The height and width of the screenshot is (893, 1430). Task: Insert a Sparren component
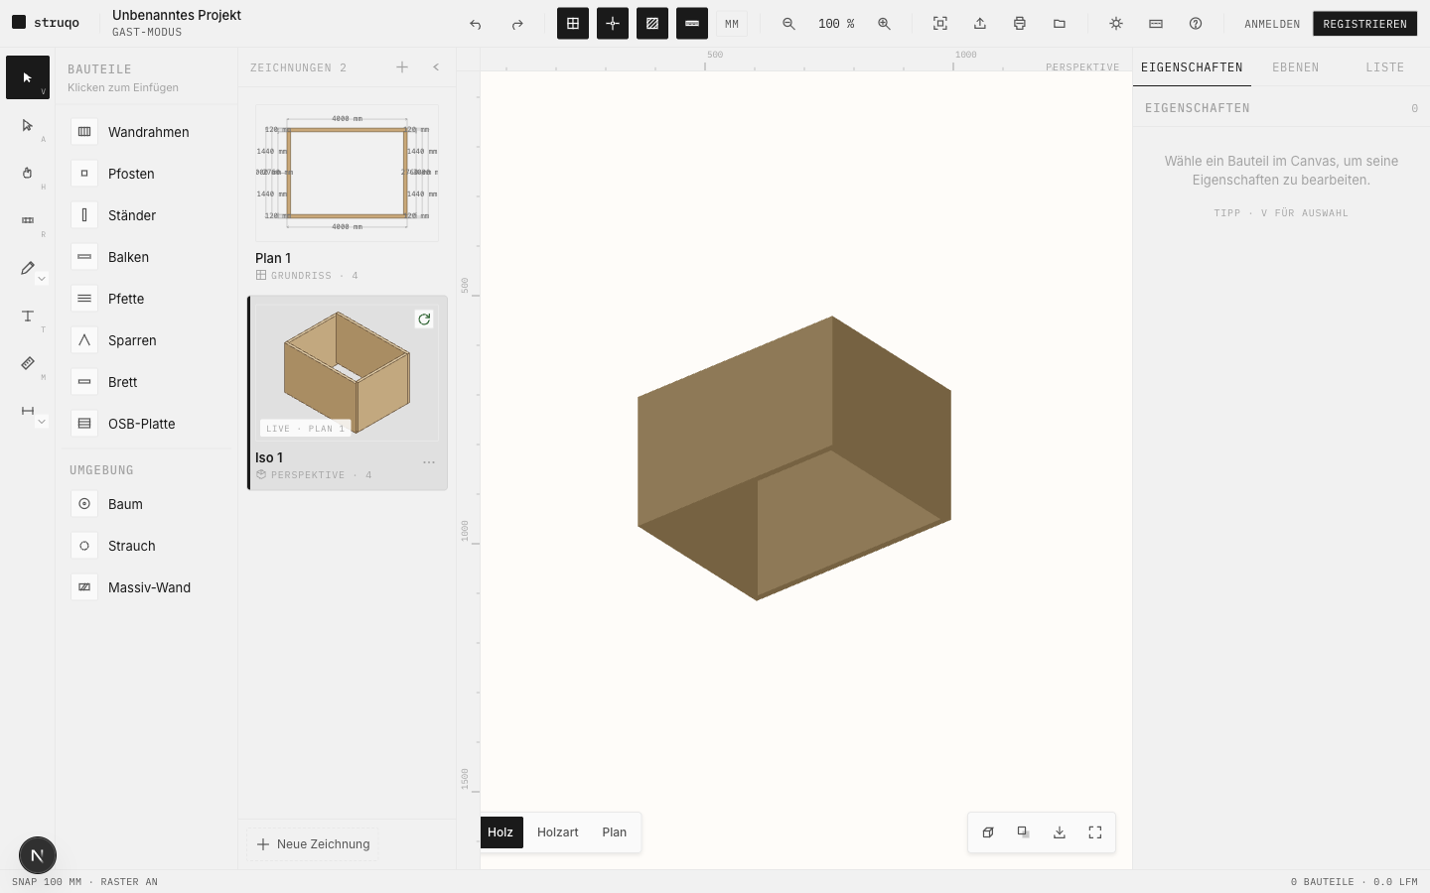pos(147,340)
